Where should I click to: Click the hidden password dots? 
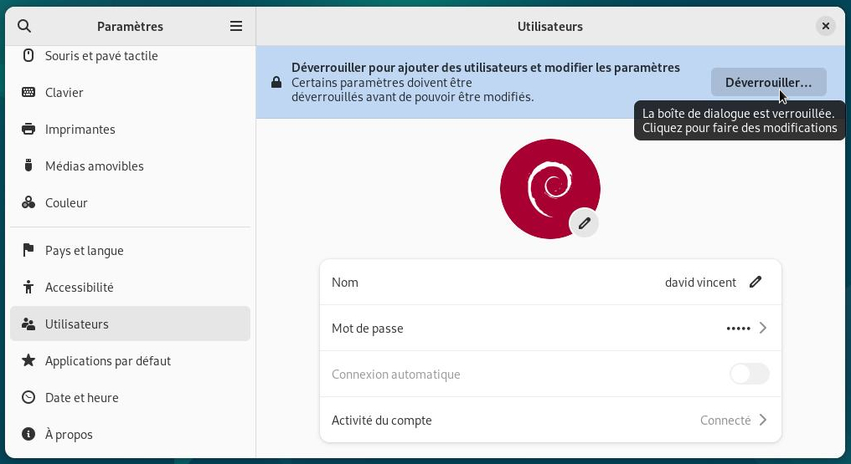(738, 328)
